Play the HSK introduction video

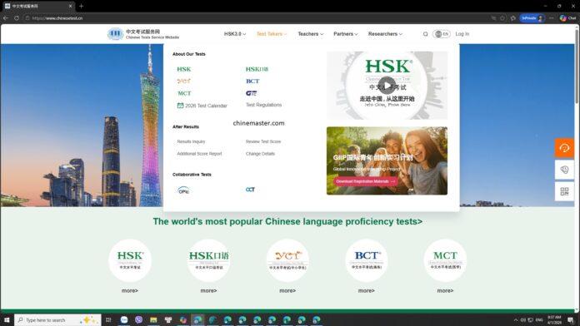tap(387, 86)
